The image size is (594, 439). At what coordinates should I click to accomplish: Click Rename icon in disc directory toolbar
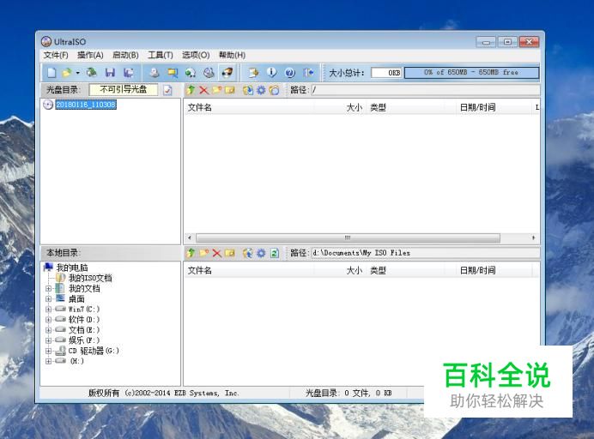pos(229,90)
